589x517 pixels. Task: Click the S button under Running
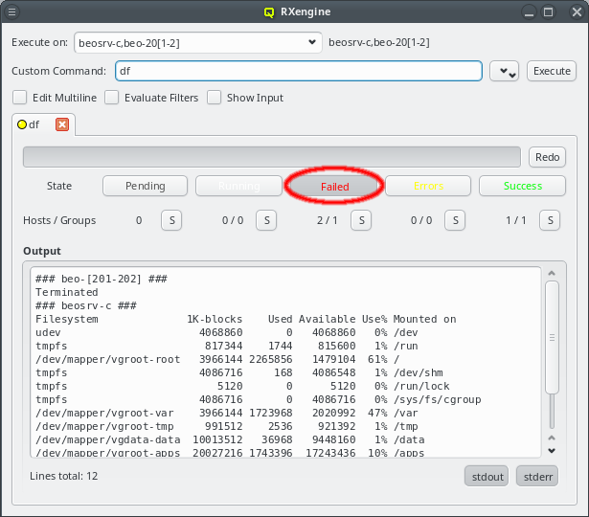tap(265, 220)
